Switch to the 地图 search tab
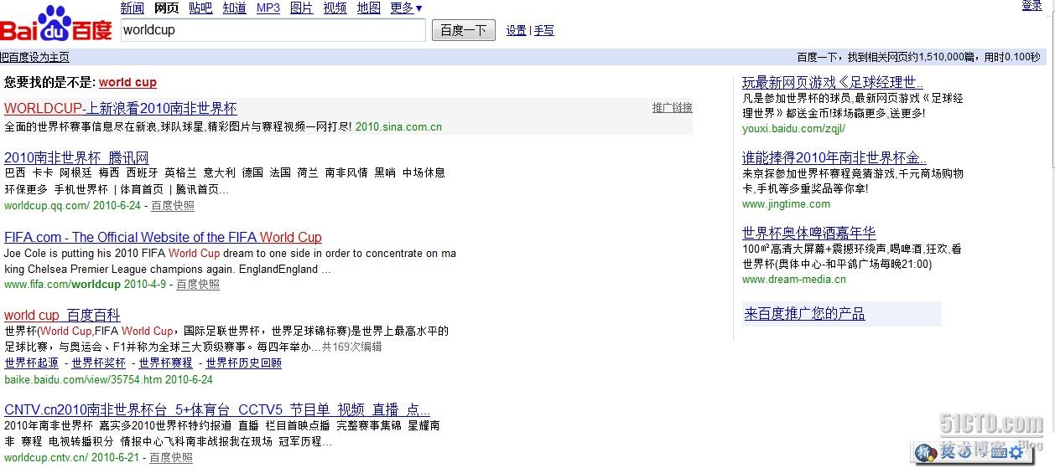1055x468 pixels. (x=369, y=8)
